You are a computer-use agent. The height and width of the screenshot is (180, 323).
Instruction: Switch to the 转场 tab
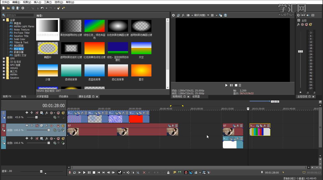pyautogui.click(x=24, y=97)
